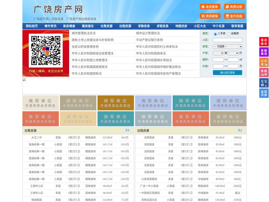Click the pink 客服QQ号 side icon
Image resolution: width=269 pixels, height=202 pixels.
264,73
